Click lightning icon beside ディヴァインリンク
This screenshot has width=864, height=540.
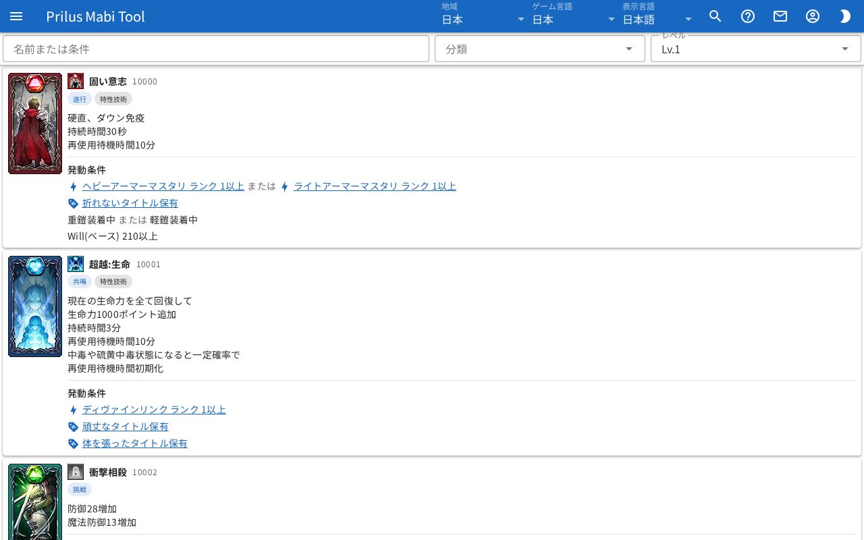(74, 410)
